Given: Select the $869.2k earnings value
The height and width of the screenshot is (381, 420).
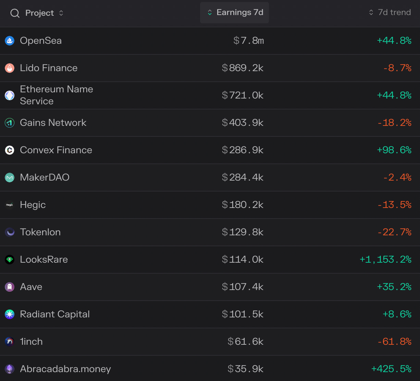Looking at the screenshot, I should [x=243, y=68].
